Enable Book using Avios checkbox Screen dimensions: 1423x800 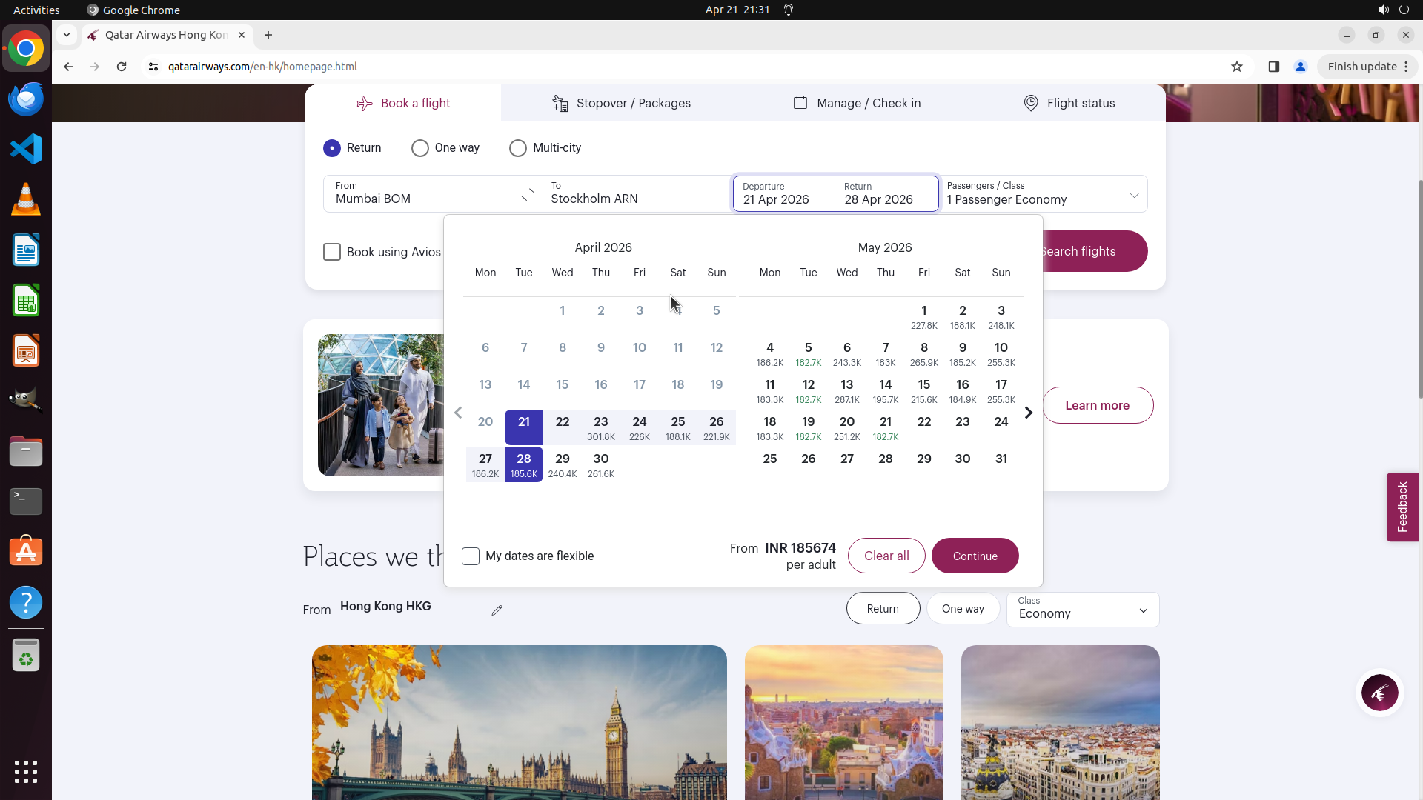332,253
